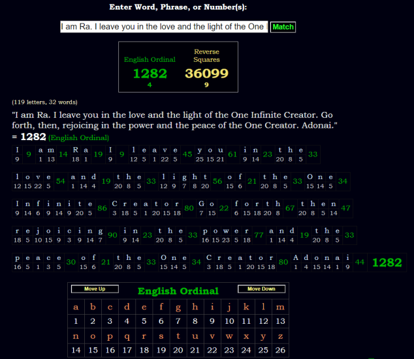
Task: Click the Move Down button
Action: pyautogui.click(x=261, y=289)
